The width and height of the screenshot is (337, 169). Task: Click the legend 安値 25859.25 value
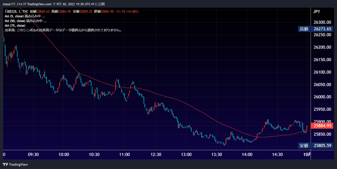click(83, 11)
